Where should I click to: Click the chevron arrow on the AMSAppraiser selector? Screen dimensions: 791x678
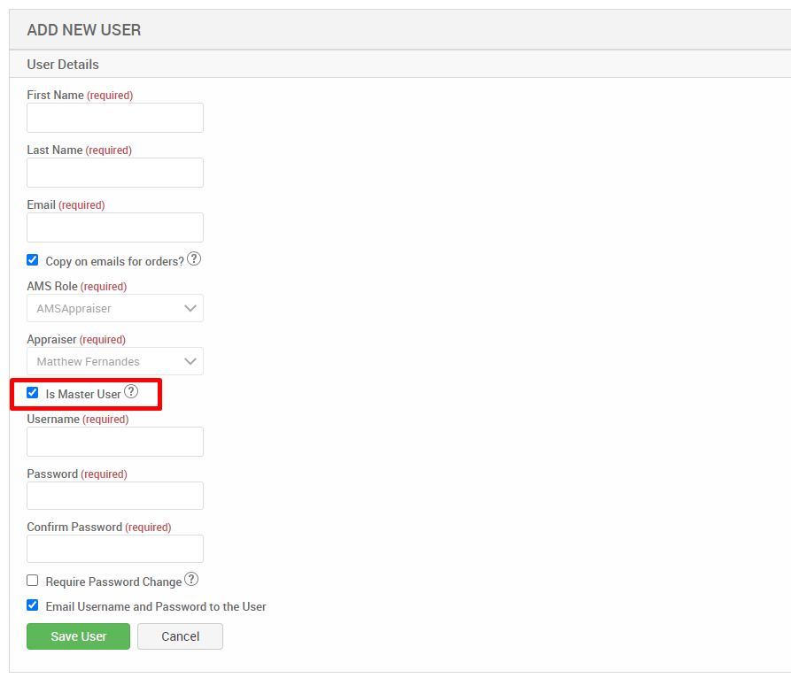190,307
